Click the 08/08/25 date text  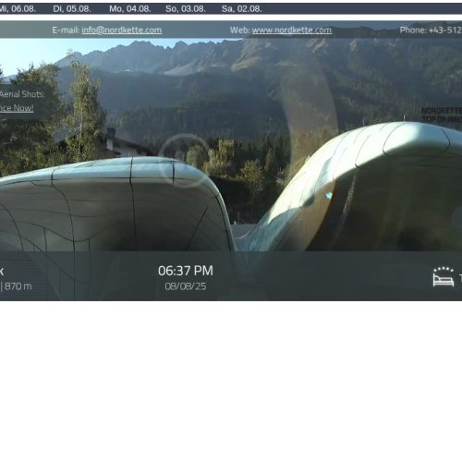pyautogui.click(x=186, y=286)
